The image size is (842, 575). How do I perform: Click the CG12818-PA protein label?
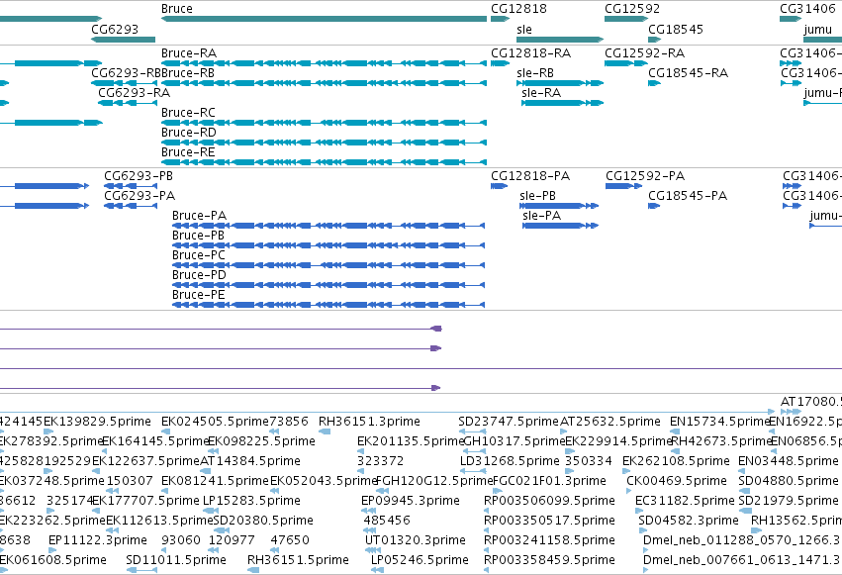[530, 176]
